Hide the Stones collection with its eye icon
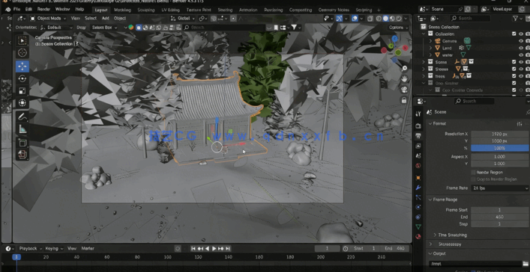530x272 pixels. click(x=521, y=69)
